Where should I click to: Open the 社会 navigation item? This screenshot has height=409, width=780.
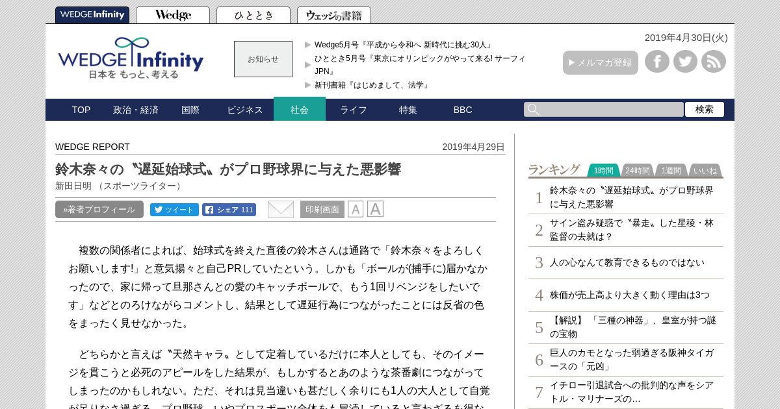tap(300, 109)
